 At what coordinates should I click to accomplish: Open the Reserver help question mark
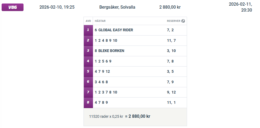(x=183, y=21)
